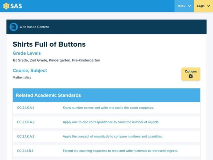Image resolution: width=213 pixels, height=160 pixels.
Task: Open standard CC.2.1.1.B.1
Action: (26, 150)
